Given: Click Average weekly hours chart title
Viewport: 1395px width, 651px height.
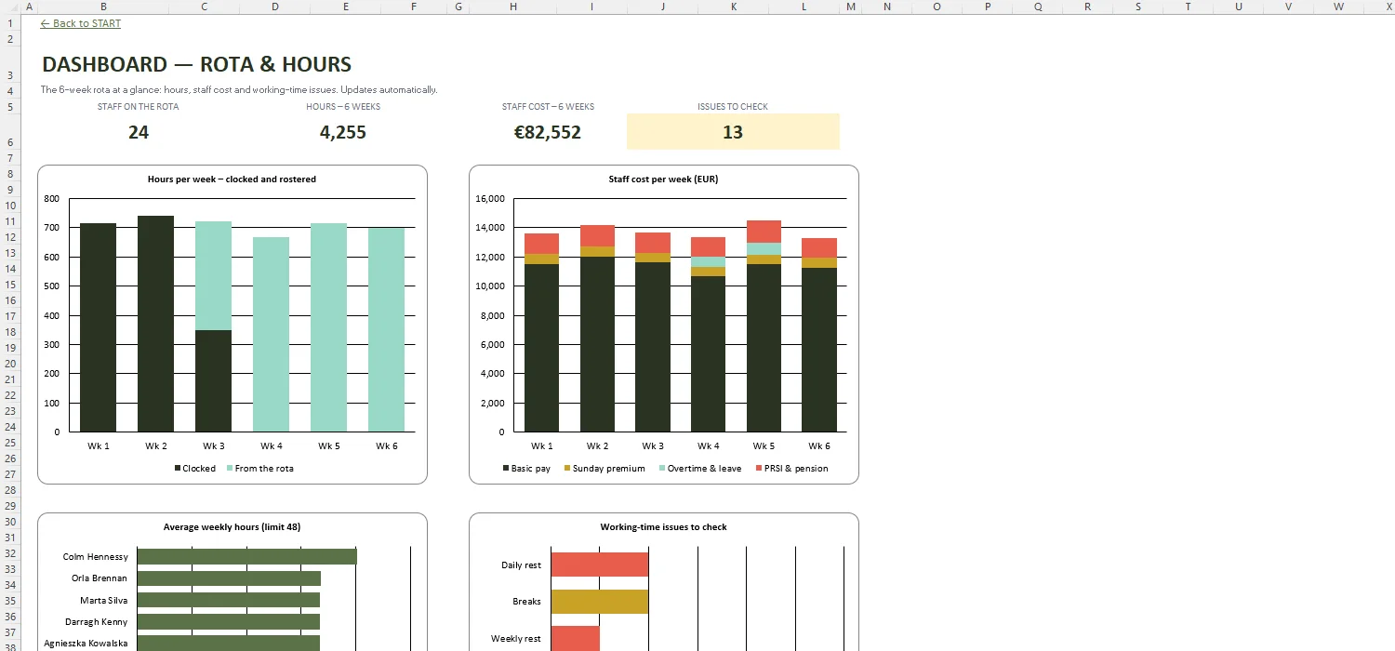Looking at the screenshot, I should [x=232, y=526].
